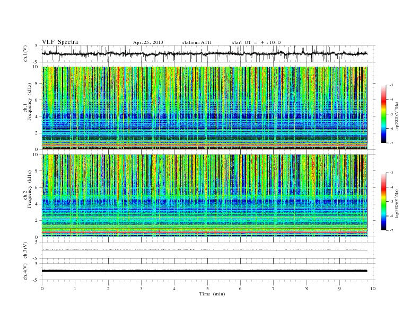Click time axis tick label "9"

click(x=339, y=289)
